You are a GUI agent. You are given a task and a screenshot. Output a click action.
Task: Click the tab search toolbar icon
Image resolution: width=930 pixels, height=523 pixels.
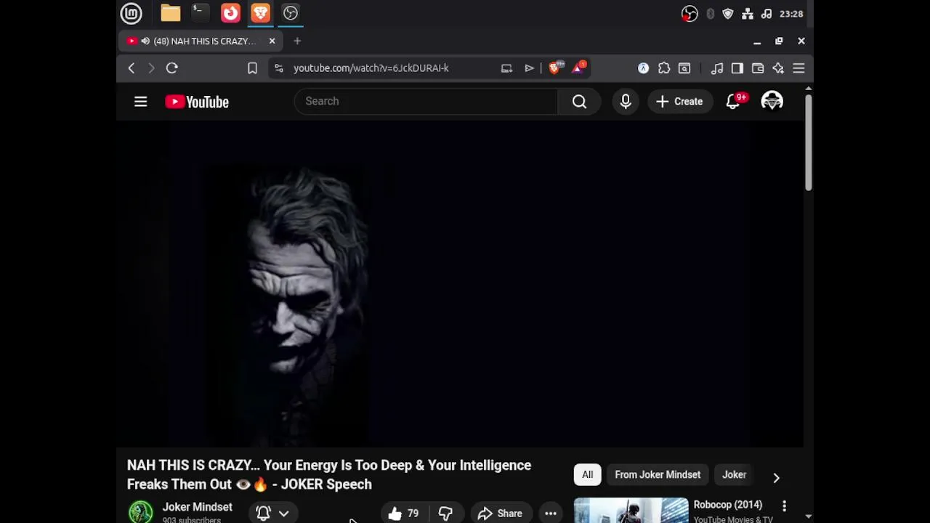(x=684, y=68)
